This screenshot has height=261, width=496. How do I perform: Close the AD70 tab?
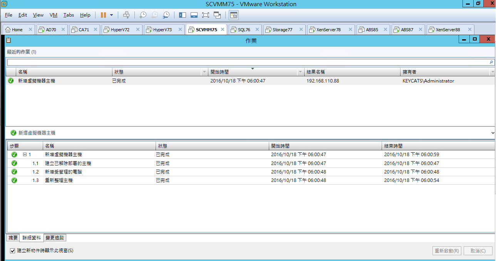tap(63, 29)
